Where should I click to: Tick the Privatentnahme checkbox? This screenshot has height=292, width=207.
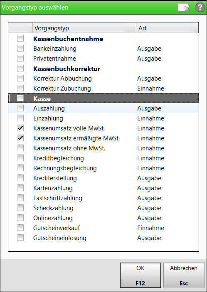pyautogui.click(x=20, y=58)
